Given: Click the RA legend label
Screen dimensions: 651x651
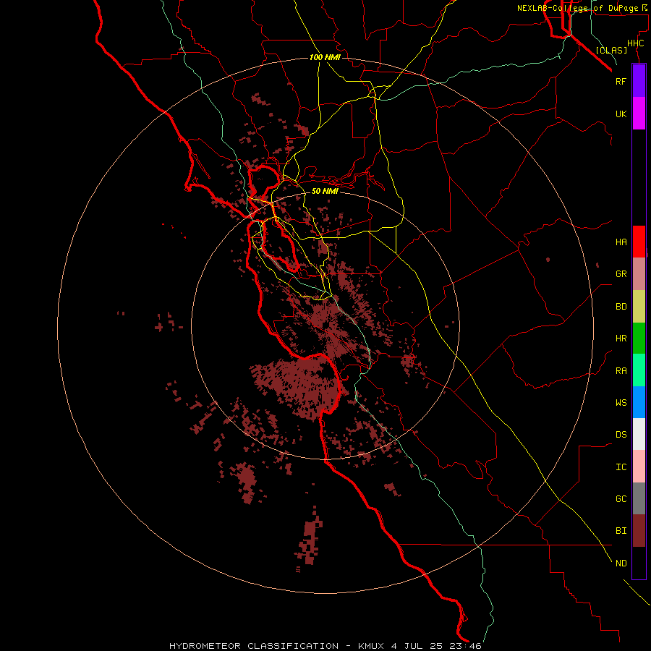Looking at the screenshot, I should (621, 371).
